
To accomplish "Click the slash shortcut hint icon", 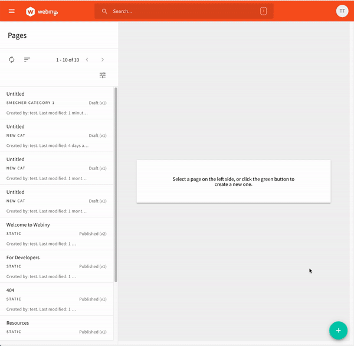I will pyautogui.click(x=263, y=11).
